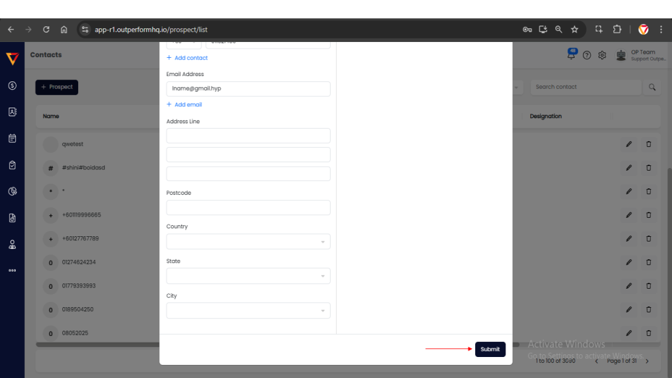Open the settings gear in app header
Image resolution: width=672 pixels, height=378 pixels.
602,55
